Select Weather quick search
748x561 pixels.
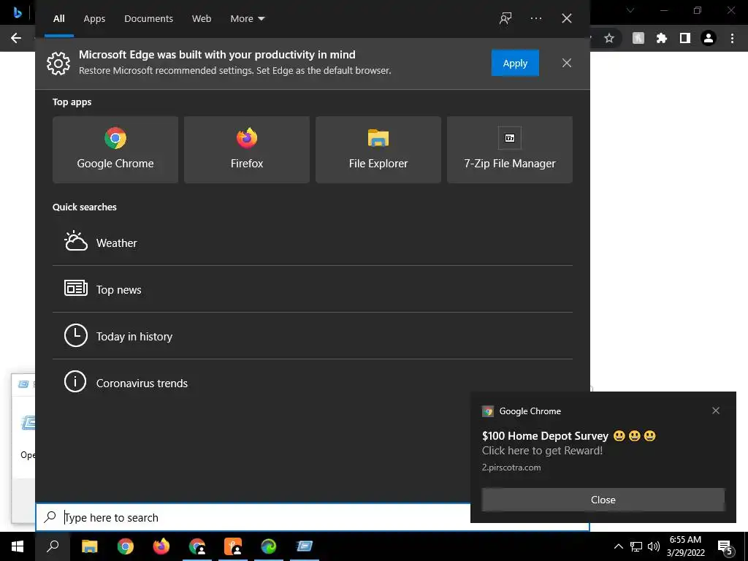click(x=313, y=243)
